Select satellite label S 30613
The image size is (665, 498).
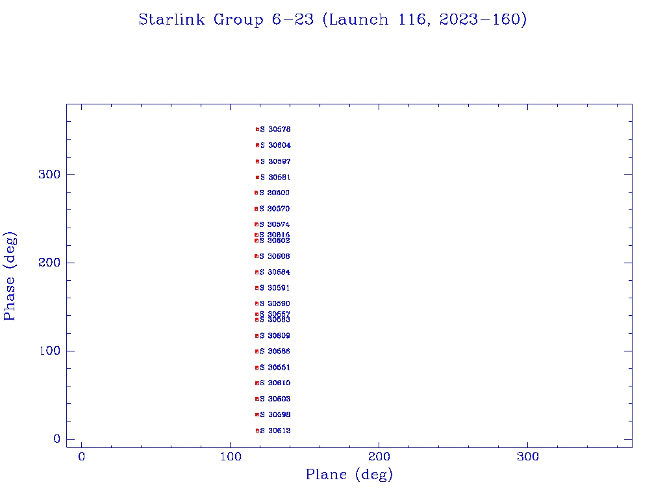pyautogui.click(x=275, y=431)
